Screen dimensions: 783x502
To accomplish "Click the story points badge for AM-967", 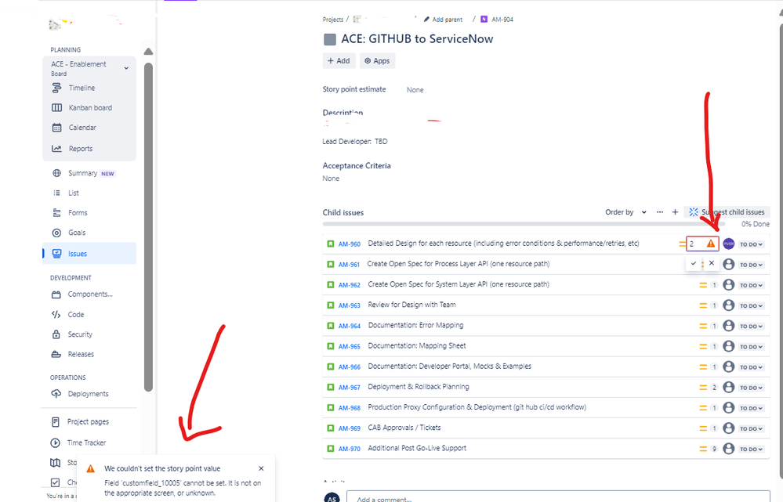I will pos(714,387).
